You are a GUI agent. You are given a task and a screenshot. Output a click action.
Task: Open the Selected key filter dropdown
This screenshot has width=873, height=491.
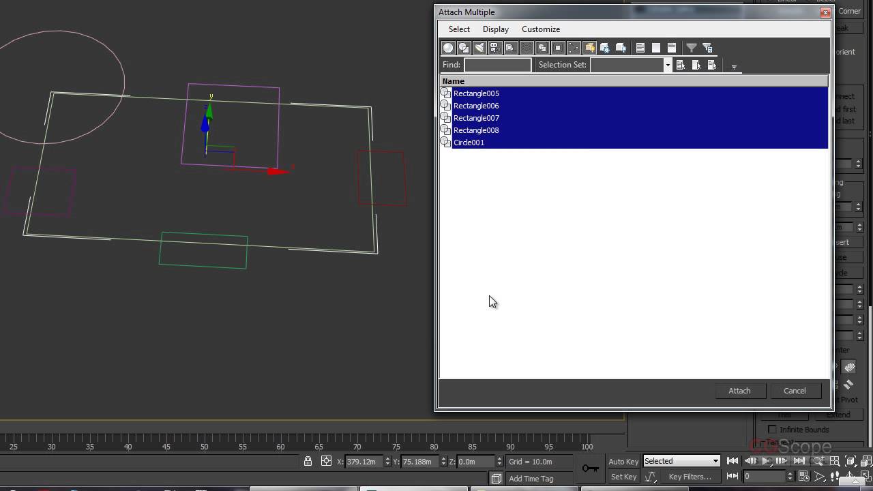[x=715, y=461]
